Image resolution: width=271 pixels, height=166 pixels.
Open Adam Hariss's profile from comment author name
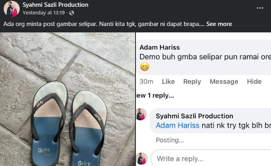160,47
